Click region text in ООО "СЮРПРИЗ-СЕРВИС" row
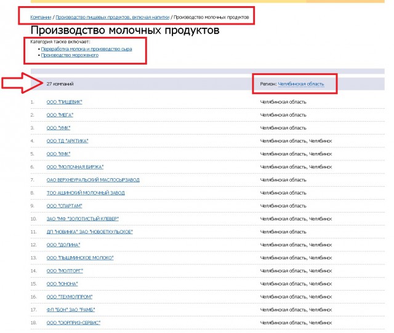The height and width of the screenshot is (333, 394). [296, 323]
